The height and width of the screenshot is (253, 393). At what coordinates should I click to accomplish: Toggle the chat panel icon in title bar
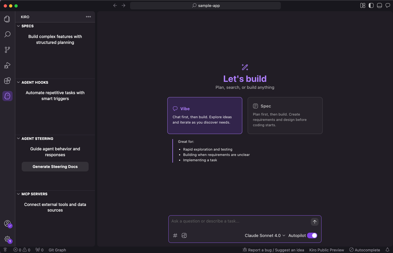pos(388,5)
